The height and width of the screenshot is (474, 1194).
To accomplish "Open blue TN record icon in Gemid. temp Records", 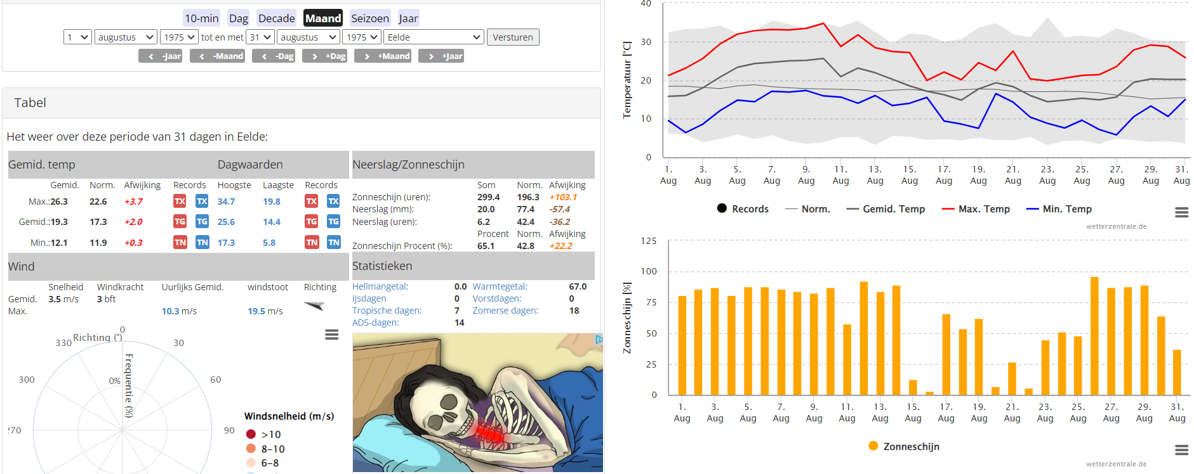I will pyautogui.click(x=202, y=242).
